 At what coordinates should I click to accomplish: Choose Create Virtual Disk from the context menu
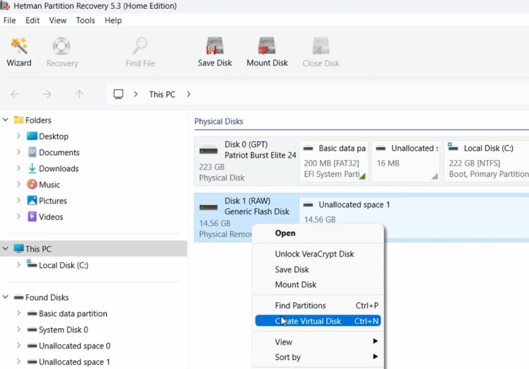click(318, 321)
